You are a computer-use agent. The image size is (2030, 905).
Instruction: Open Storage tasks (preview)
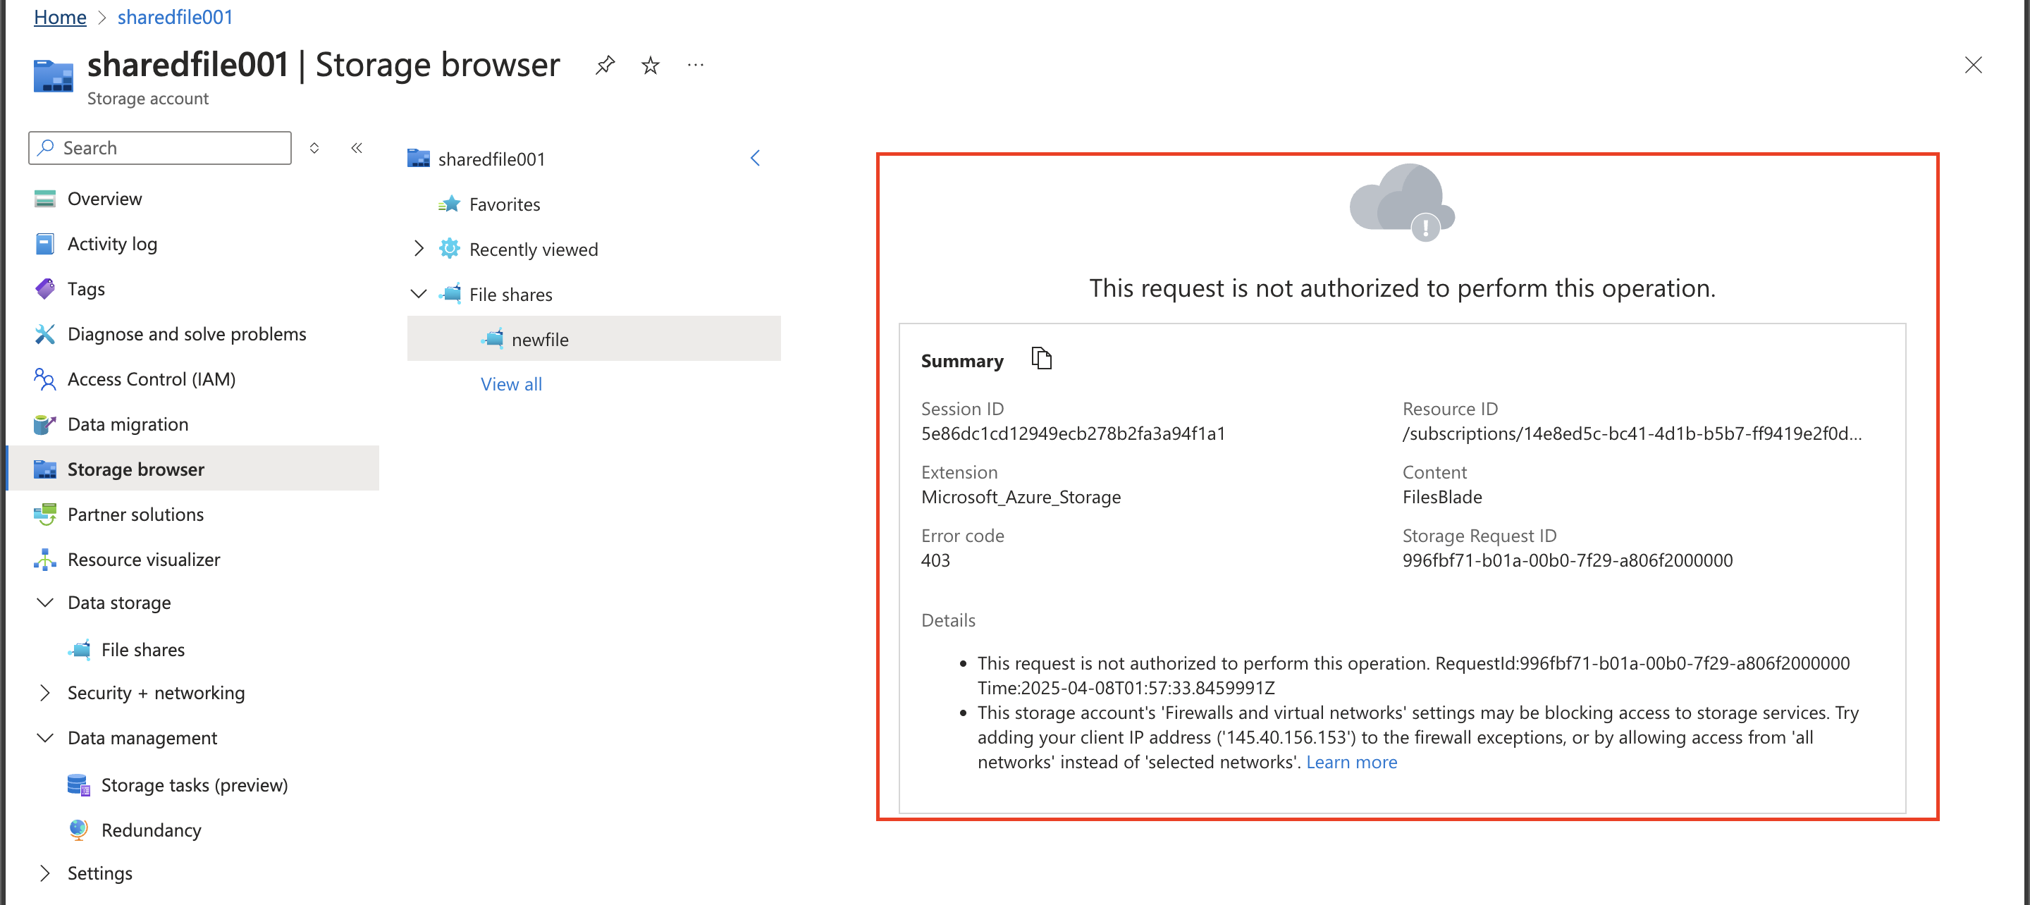pyautogui.click(x=193, y=785)
